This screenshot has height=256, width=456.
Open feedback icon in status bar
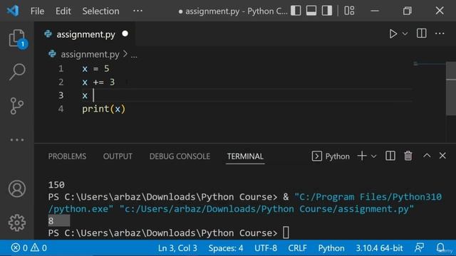pos(419,247)
